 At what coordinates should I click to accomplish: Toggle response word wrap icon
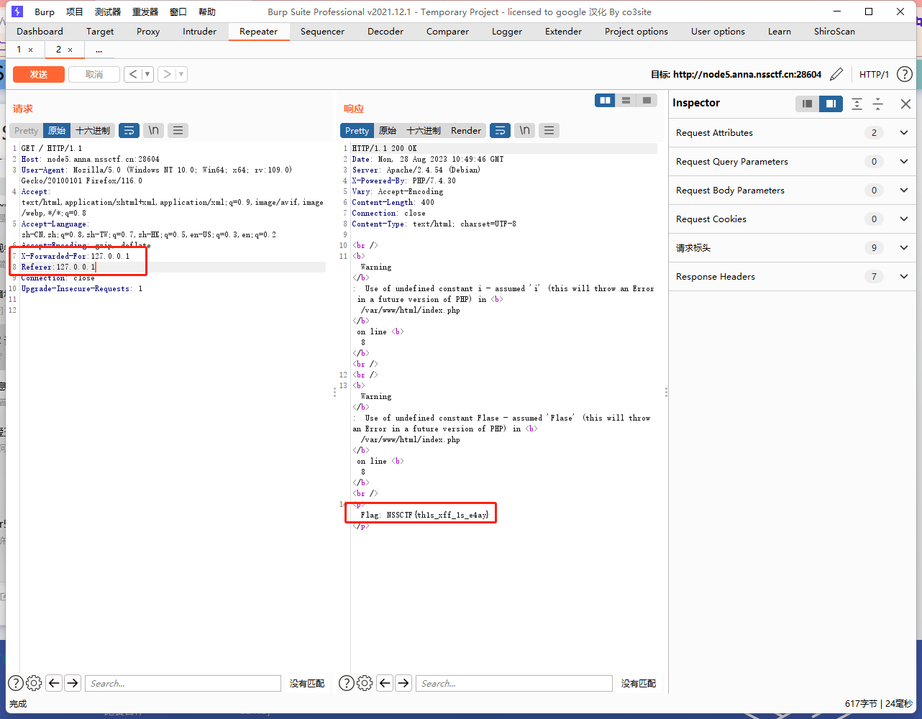pos(500,130)
